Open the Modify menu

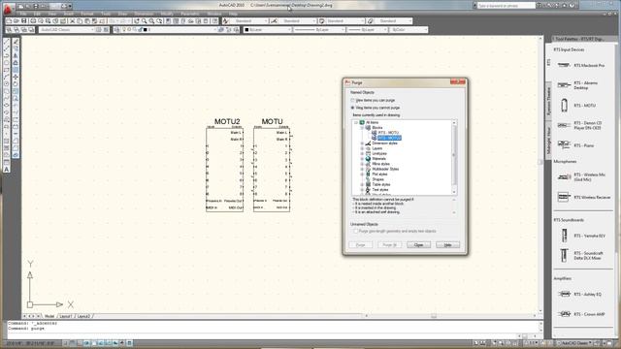(167, 14)
